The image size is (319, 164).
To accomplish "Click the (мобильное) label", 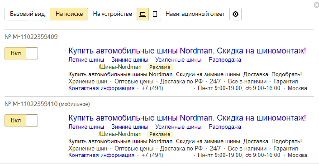I will [74, 104].
